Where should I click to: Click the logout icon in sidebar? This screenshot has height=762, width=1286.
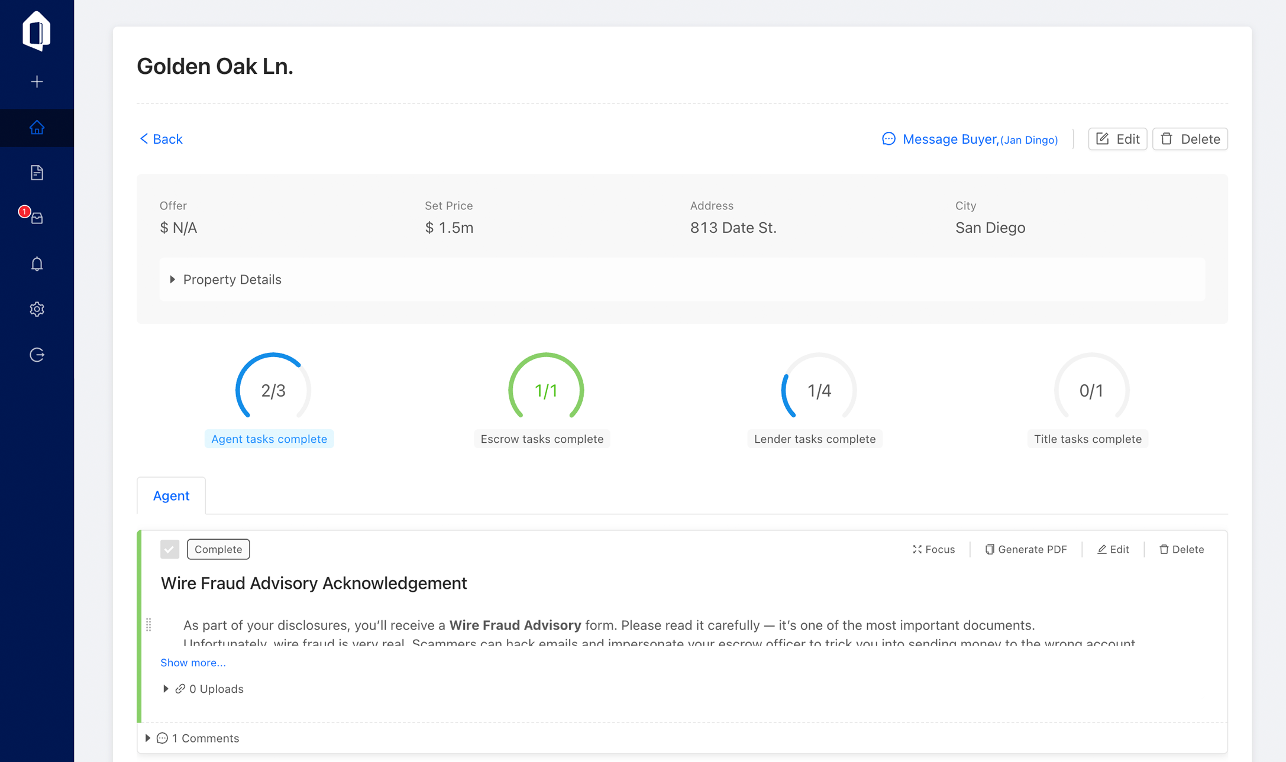click(x=37, y=355)
